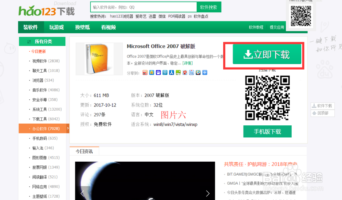The height and width of the screenshot is (200, 342).
Task: Open the 装软件 navigation tab
Action: (x=31, y=27)
